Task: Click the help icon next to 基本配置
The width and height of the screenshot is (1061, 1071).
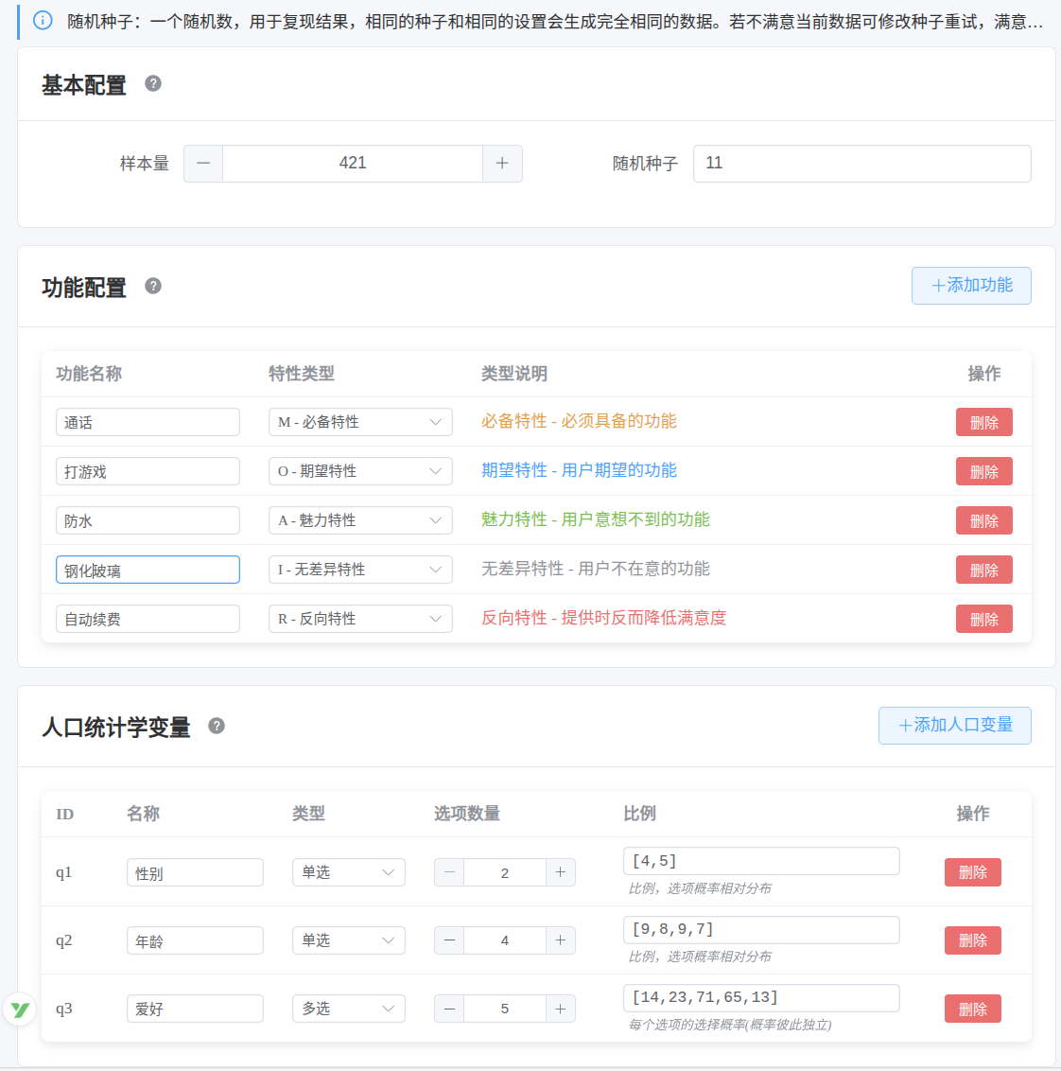Action: 153,84
